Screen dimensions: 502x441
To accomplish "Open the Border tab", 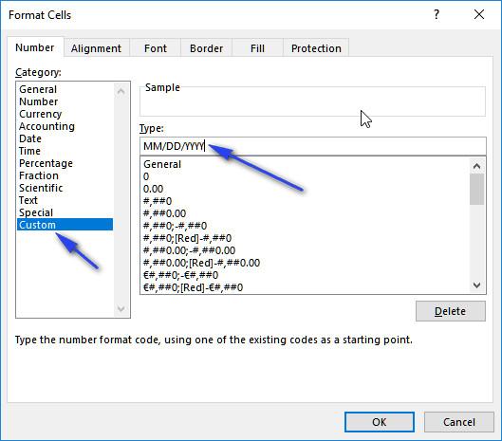I will [x=206, y=48].
